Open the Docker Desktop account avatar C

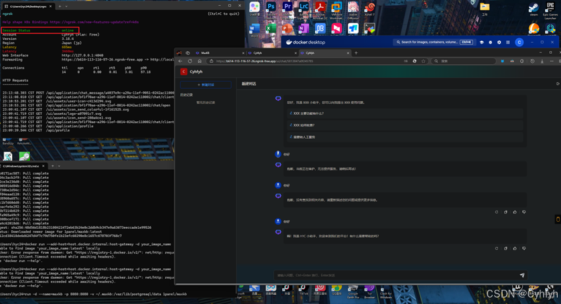[x=519, y=42]
